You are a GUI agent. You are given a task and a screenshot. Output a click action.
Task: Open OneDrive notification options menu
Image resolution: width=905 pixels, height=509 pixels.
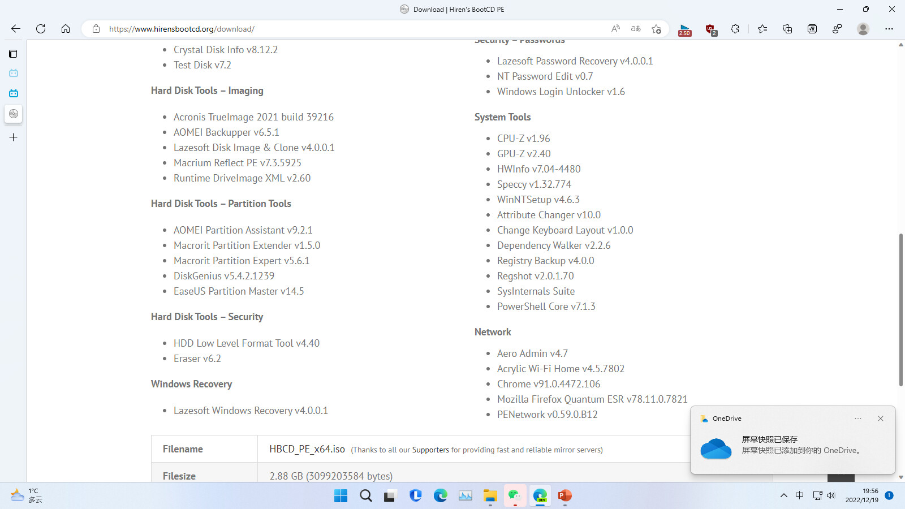(x=858, y=419)
